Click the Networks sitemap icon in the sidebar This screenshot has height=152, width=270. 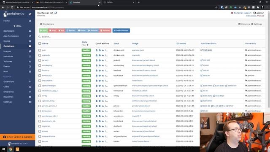coord(30,56)
